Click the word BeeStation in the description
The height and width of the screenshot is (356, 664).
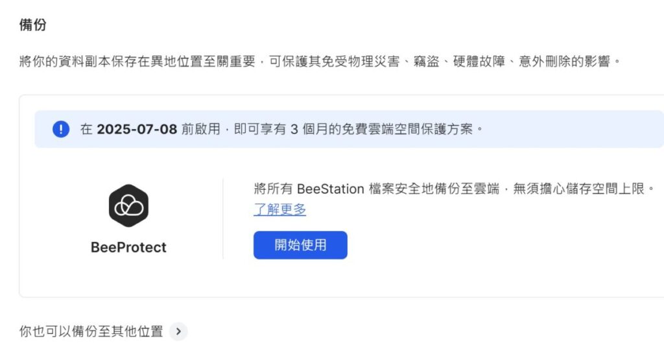pyautogui.click(x=330, y=189)
